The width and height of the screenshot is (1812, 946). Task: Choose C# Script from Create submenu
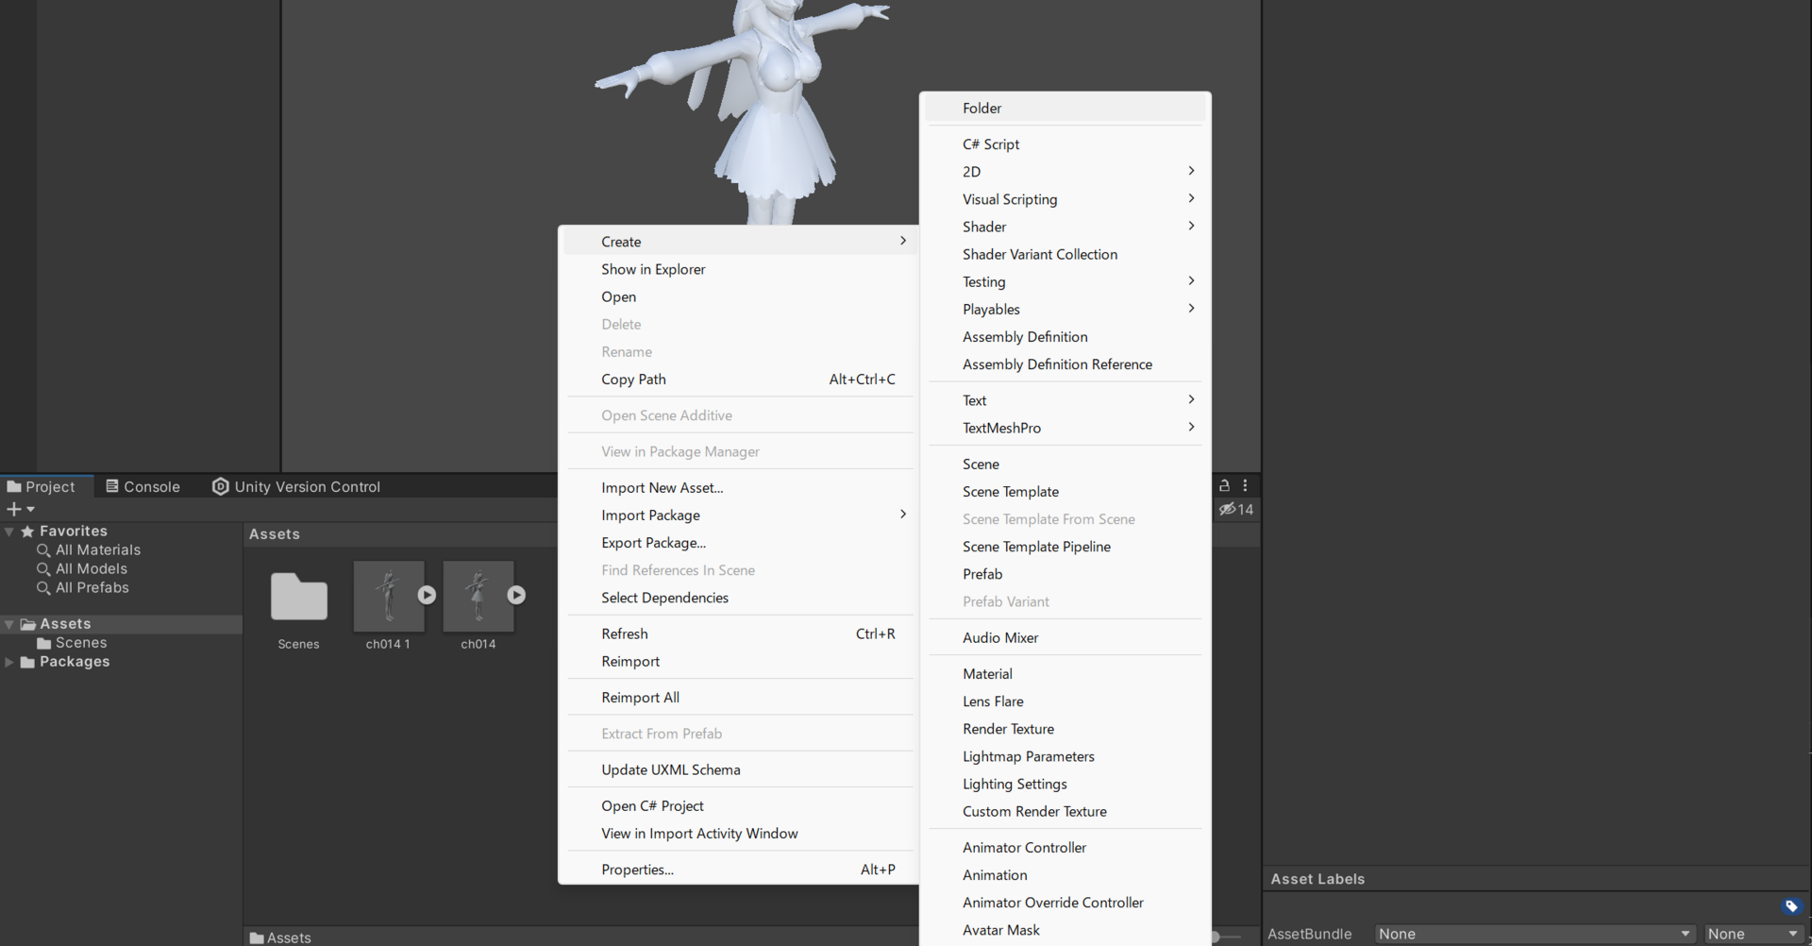coord(991,144)
